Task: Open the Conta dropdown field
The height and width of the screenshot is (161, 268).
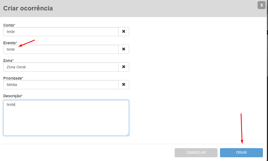Action: point(61,32)
